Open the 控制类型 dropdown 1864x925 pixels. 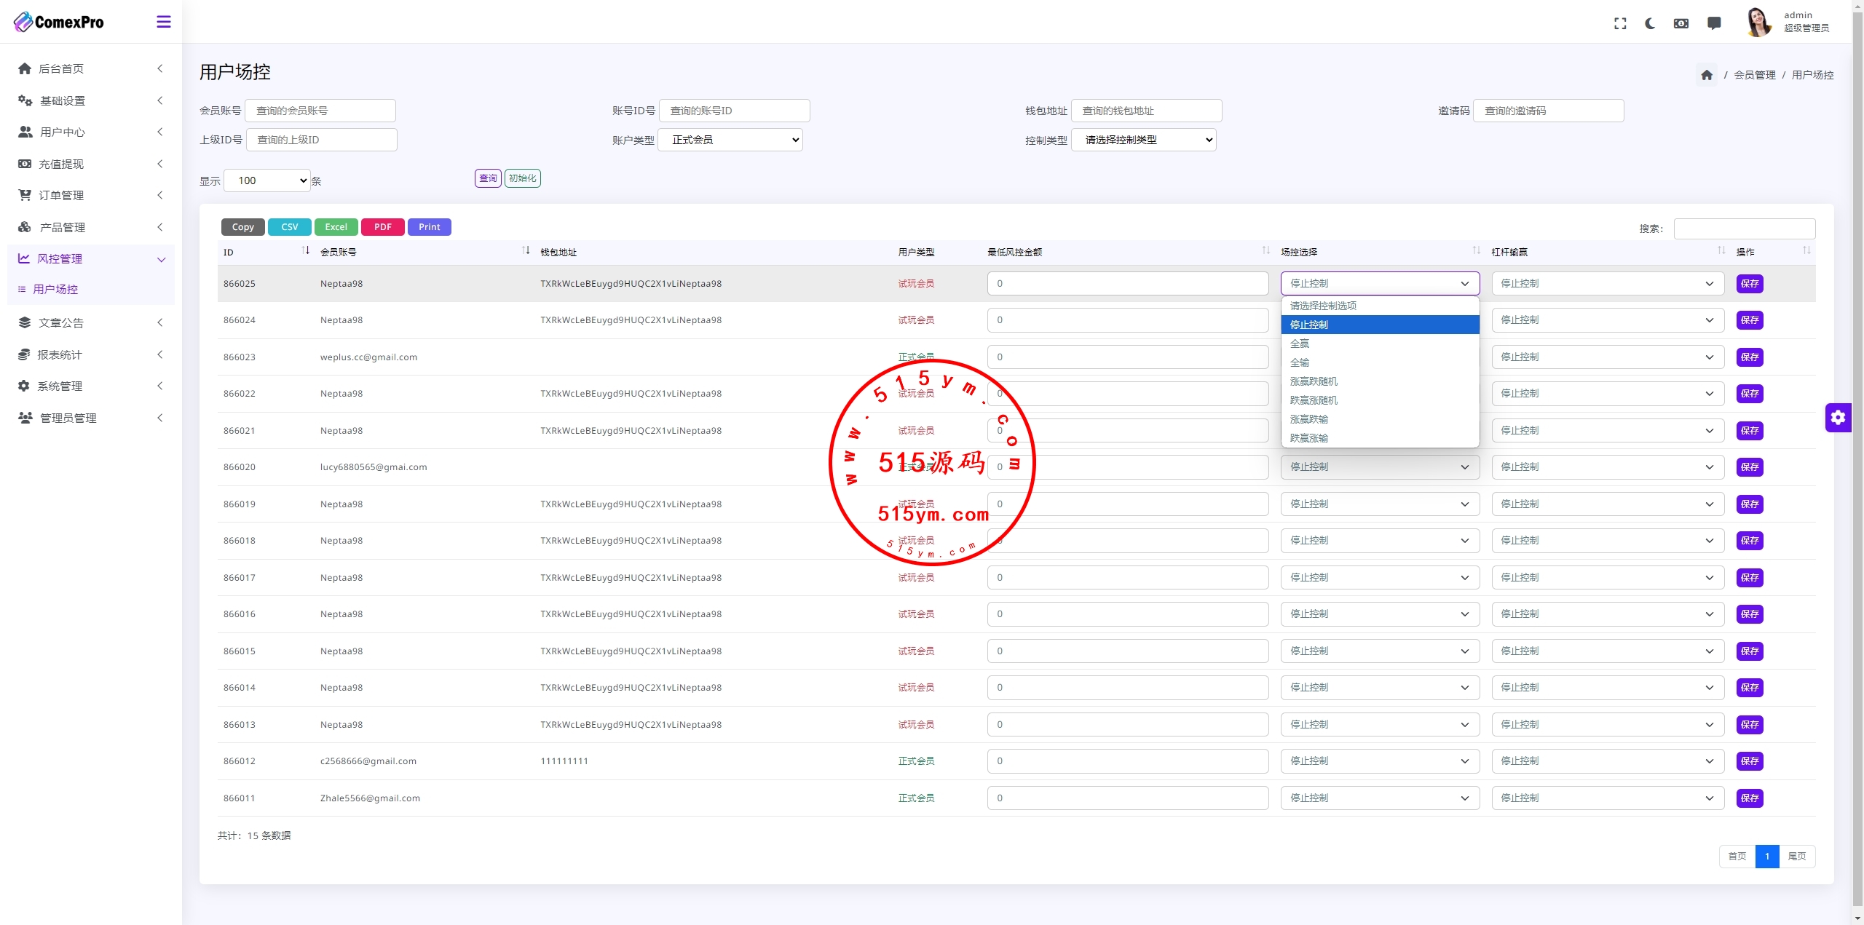pos(1143,140)
